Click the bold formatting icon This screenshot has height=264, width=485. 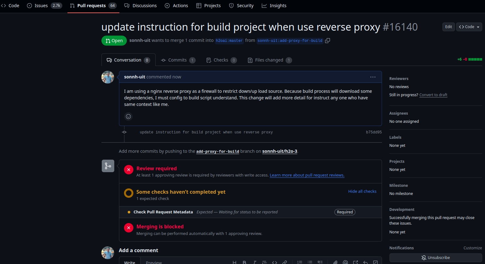point(245,262)
